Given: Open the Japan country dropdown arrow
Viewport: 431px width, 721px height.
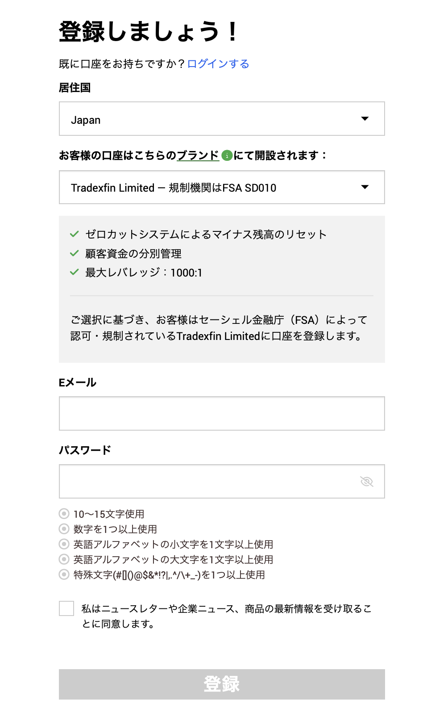Looking at the screenshot, I should (x=365, y=119).
